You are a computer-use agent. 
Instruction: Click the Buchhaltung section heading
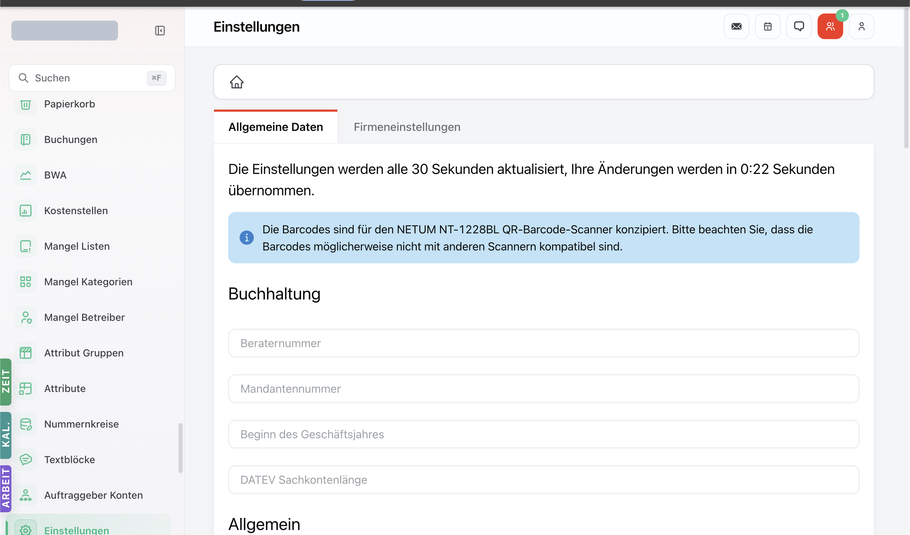[x=274, y=293]
